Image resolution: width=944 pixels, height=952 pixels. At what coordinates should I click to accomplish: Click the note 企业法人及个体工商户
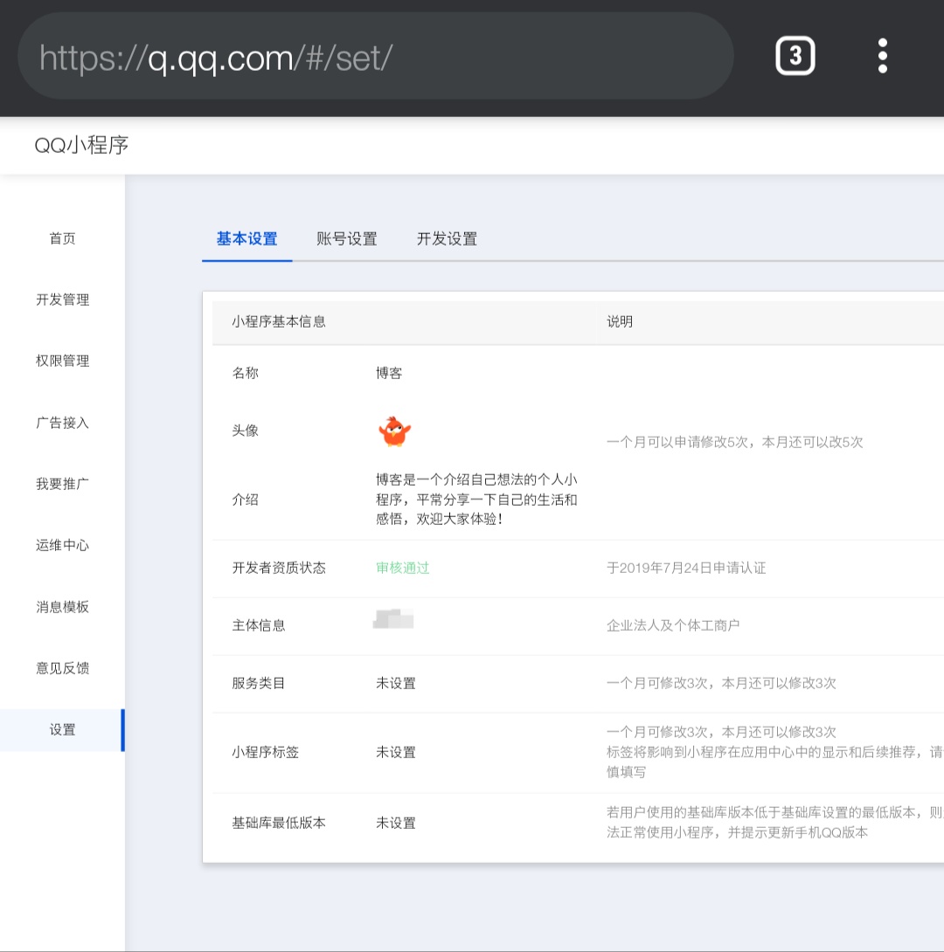(673, 625)
